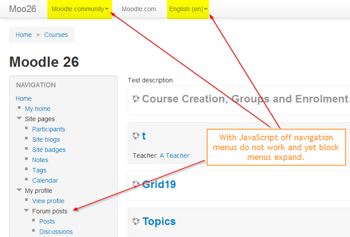
Task: Open the Moodle.com menu link
Action: 138,9
